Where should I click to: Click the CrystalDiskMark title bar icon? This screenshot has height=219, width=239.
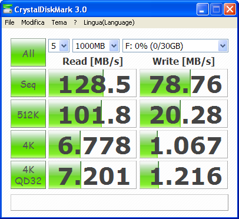(8, 9)
